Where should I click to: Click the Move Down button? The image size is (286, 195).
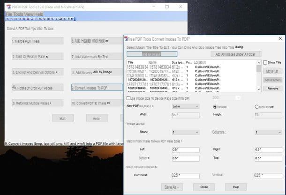(272, 80)
